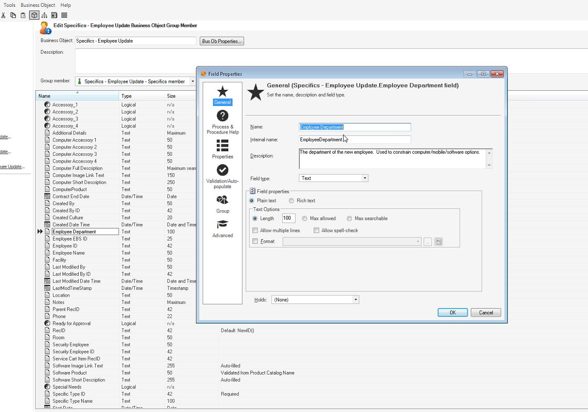The image size is (588, 412).
Task: Click the Bus Ob Properties button
Action: pos(222,41)
